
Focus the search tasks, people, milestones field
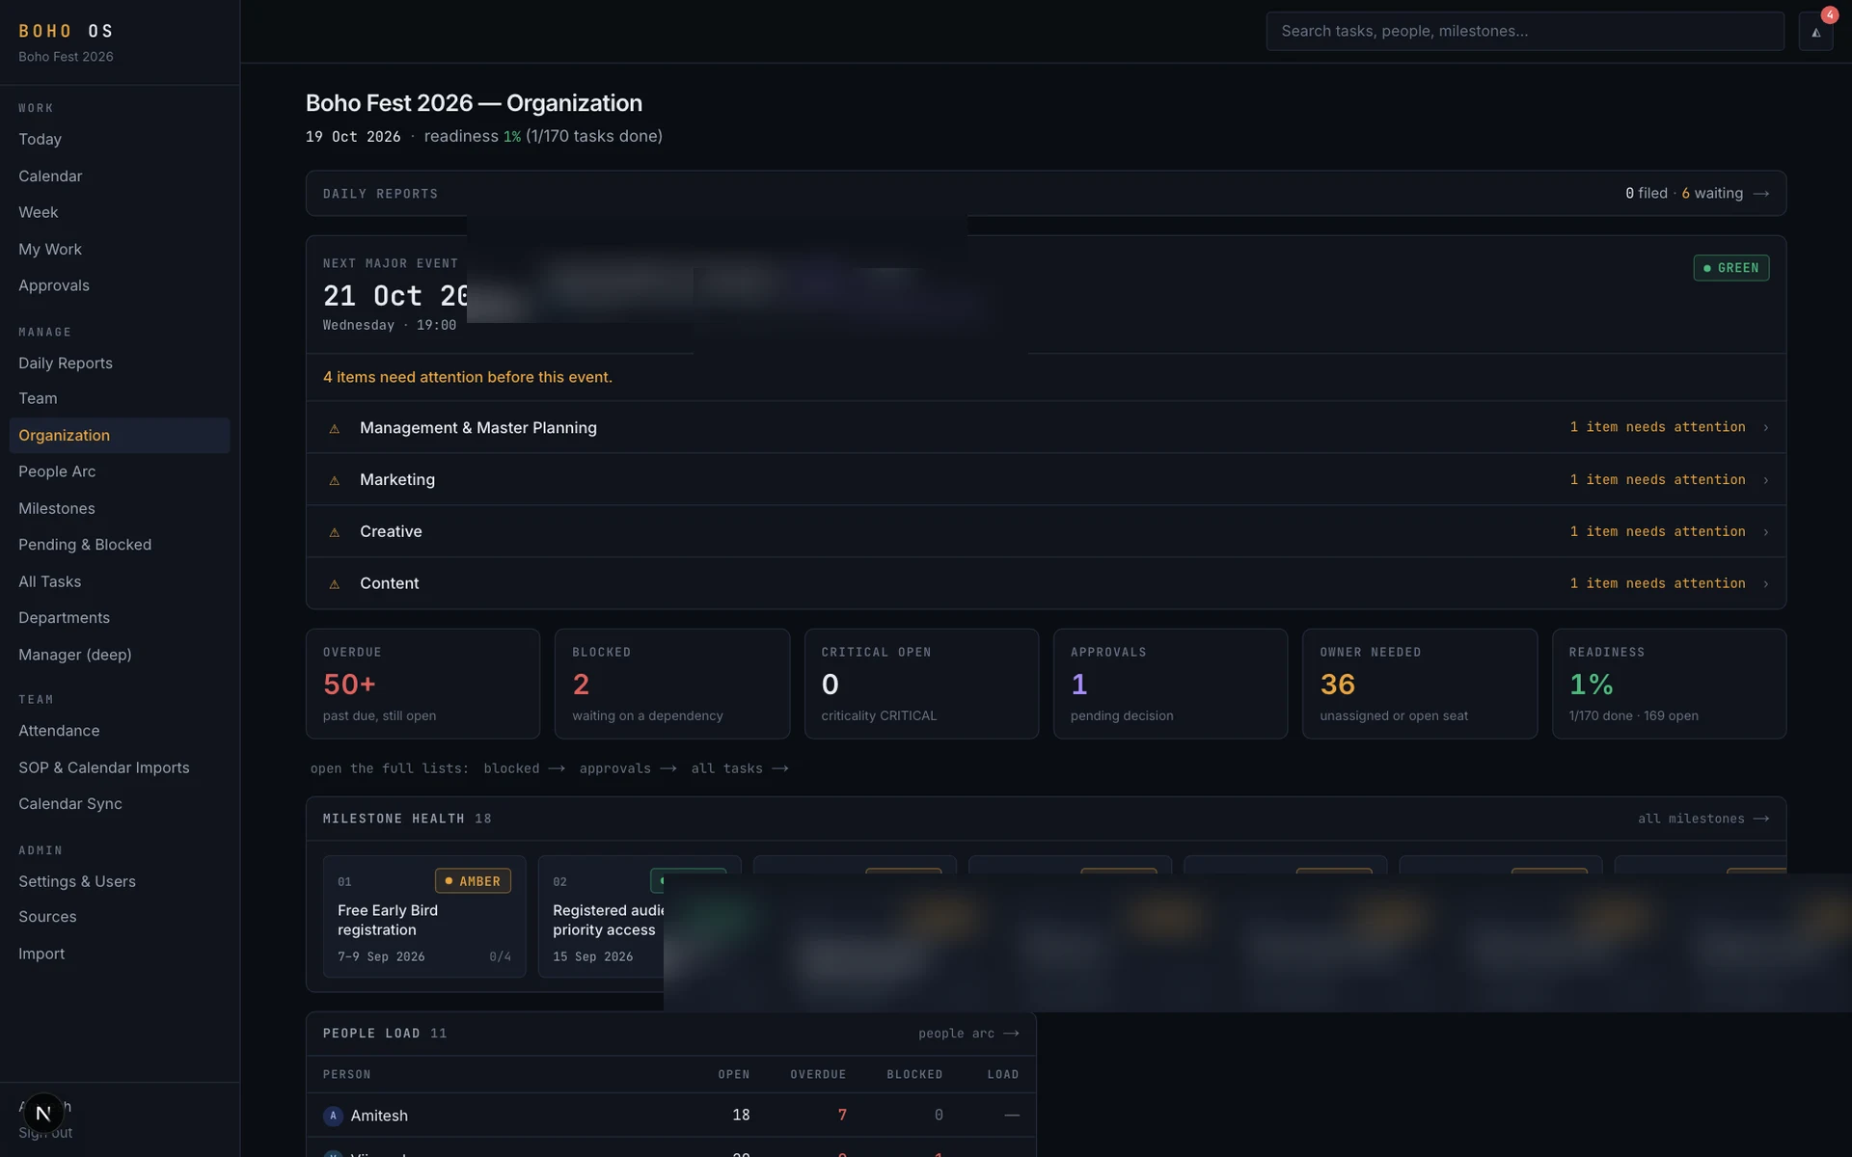(1525, 31)
